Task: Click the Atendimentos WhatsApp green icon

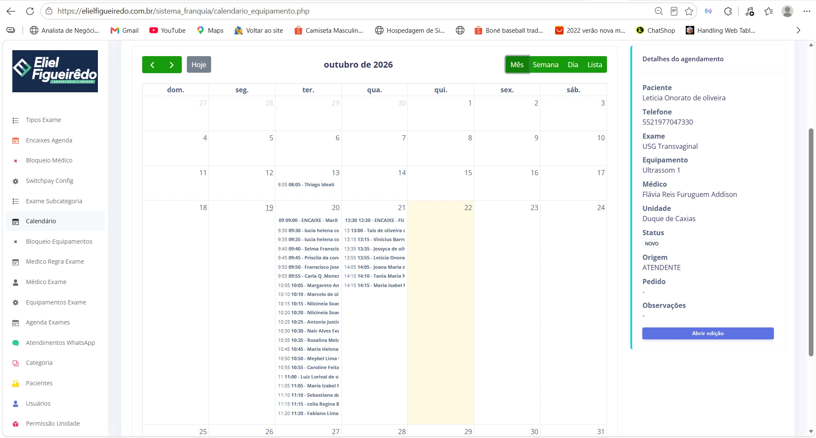Action: pos(16,343)
